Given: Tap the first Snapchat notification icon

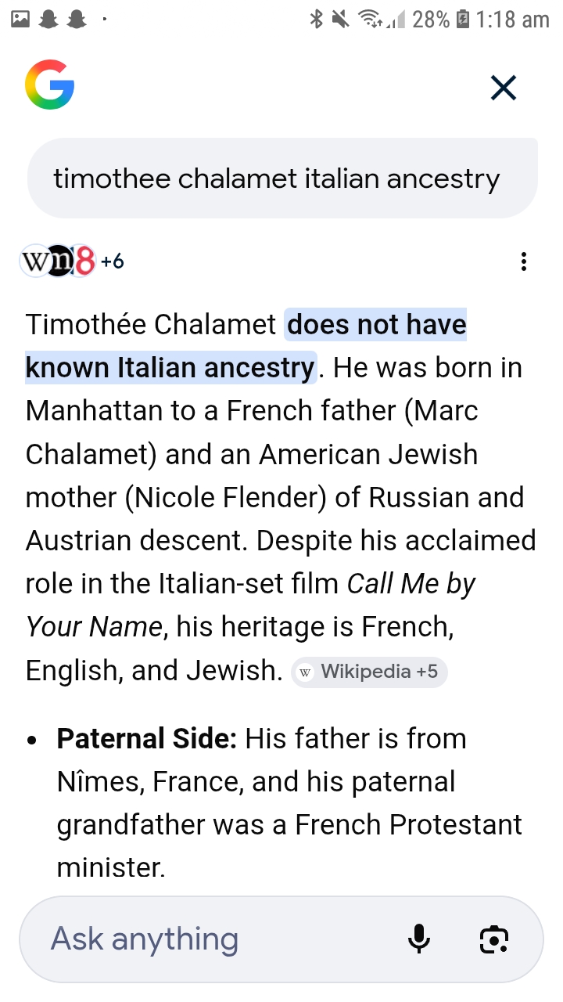Looking at the screenshot, I should 49,20.
